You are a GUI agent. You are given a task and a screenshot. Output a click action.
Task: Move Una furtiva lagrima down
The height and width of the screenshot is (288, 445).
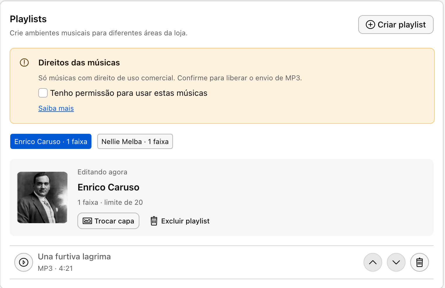coord(396,262)
